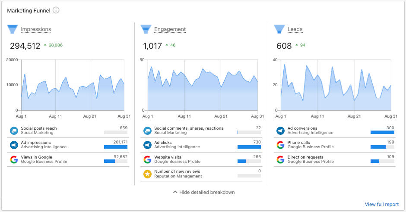Open the Impressions heading link

coord(36,29)
